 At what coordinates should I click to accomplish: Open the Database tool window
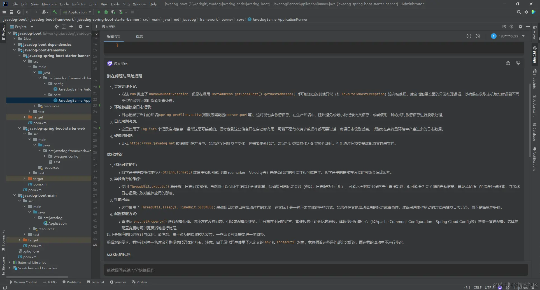coord(535,132)
